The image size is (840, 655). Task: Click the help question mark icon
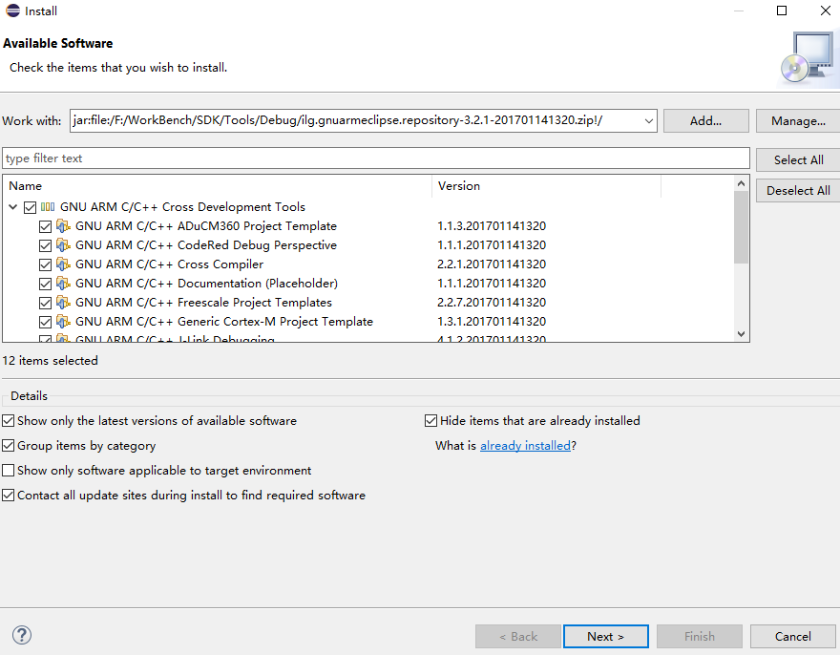pyautogui.click(x=22, y=635)
